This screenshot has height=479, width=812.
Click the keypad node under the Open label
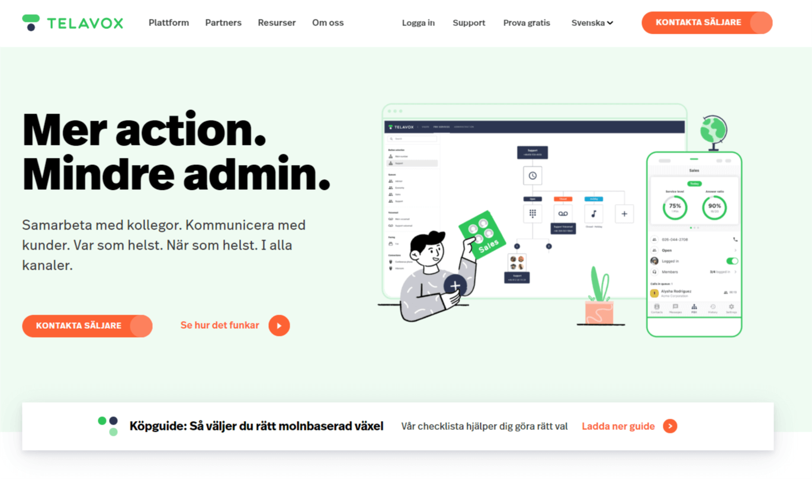click(532, 213)
